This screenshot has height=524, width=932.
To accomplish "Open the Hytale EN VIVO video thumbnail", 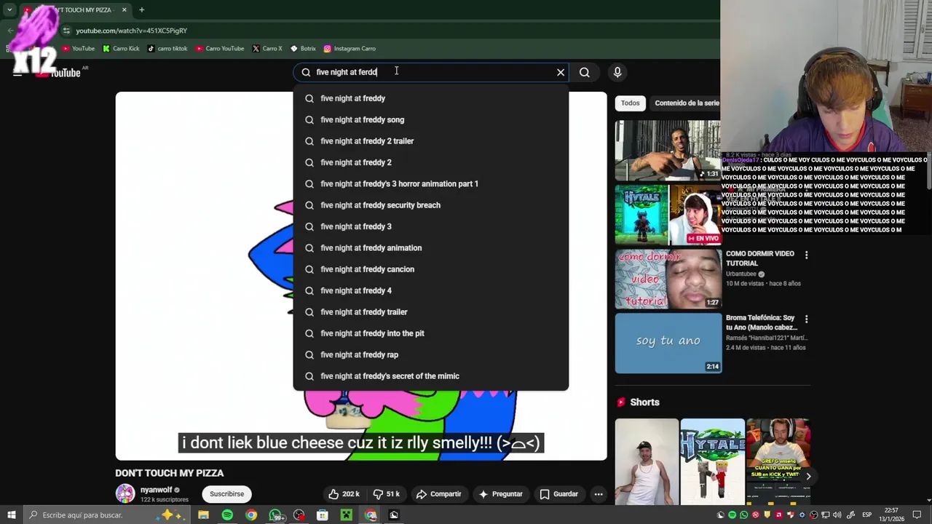I will [668, 215].
